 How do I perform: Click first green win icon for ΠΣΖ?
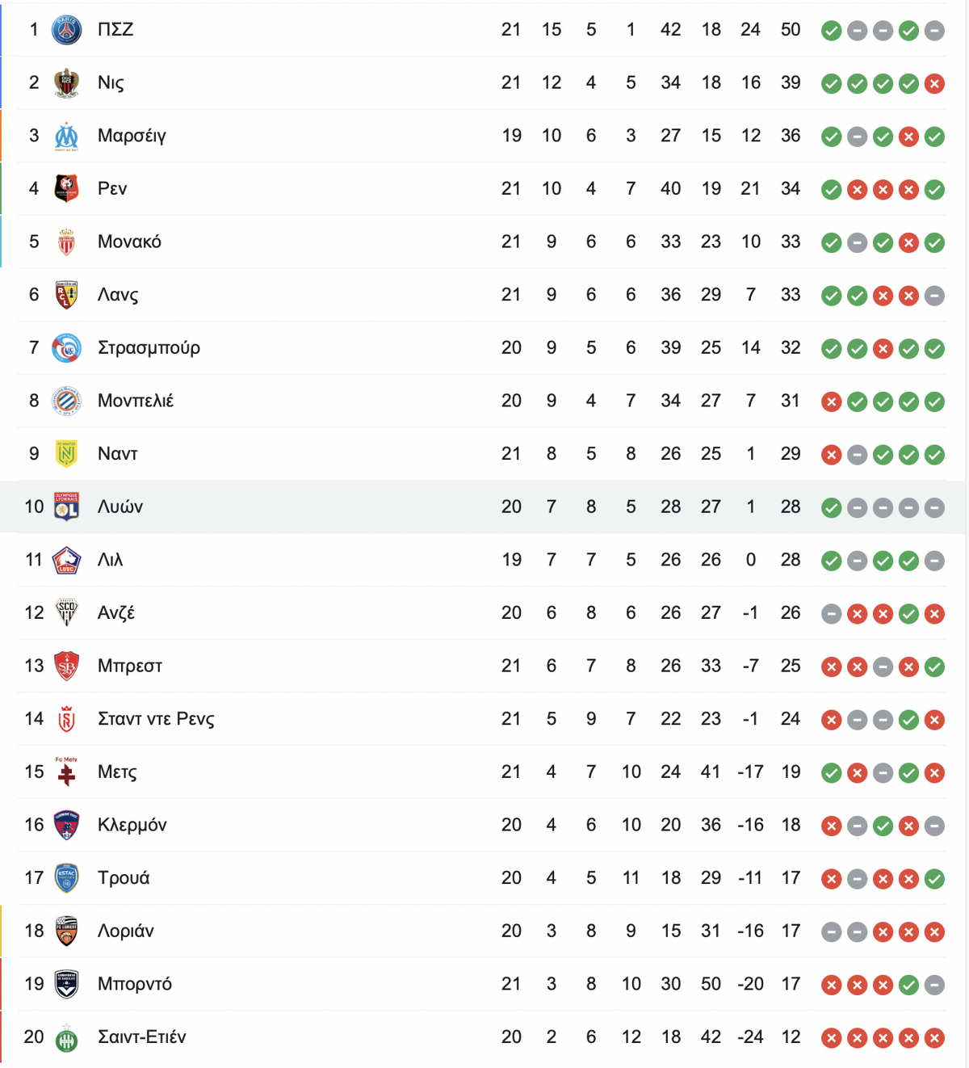(x=831, y=31)
